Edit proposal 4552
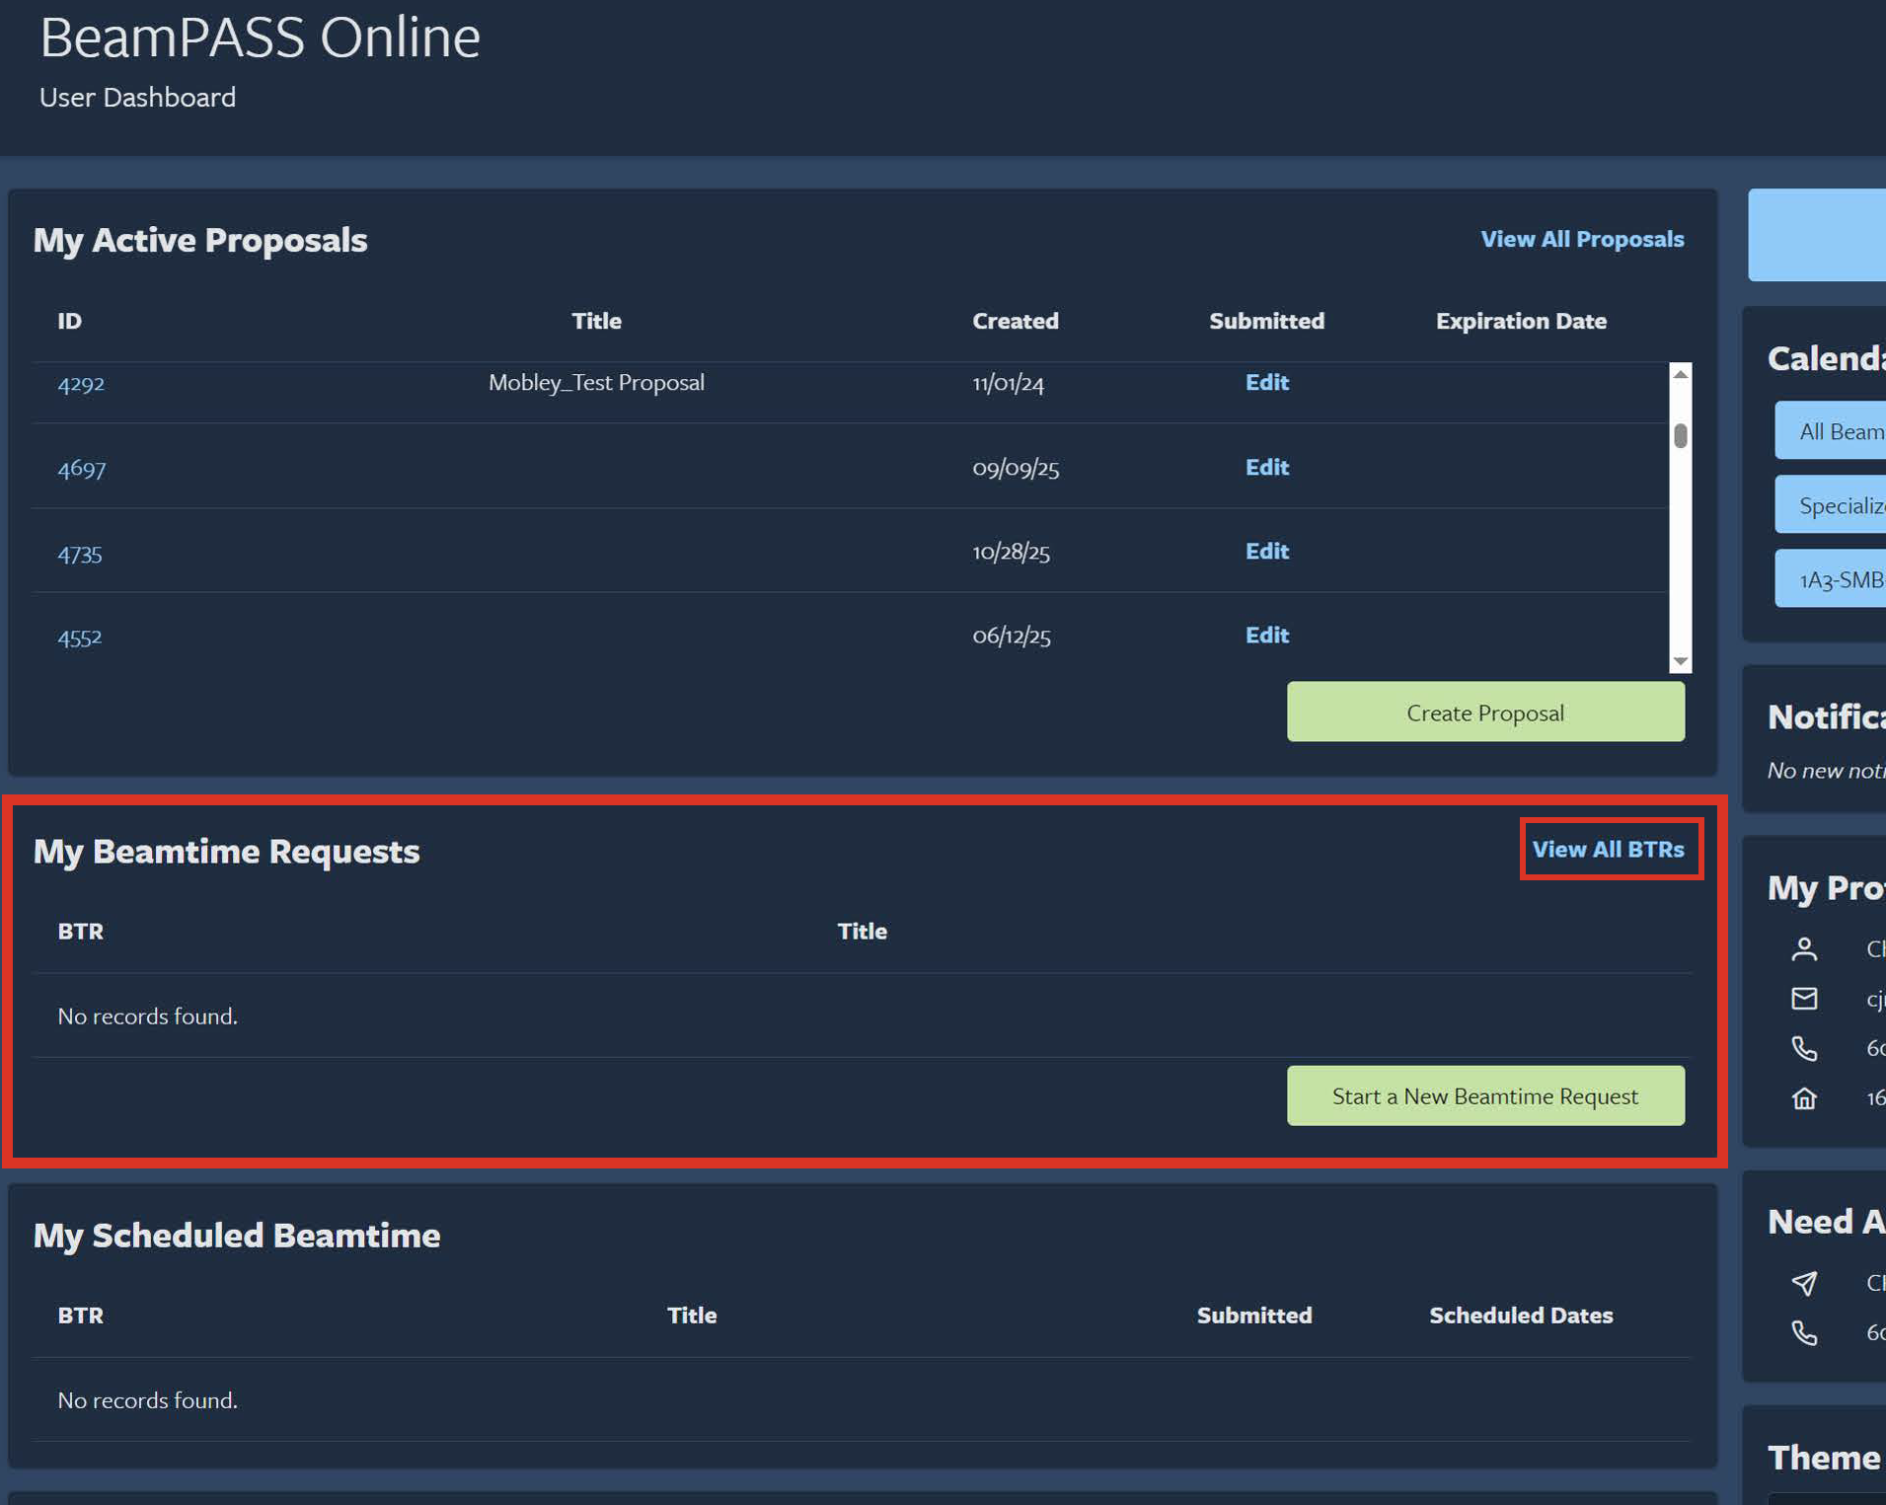 pos(1266,635)
